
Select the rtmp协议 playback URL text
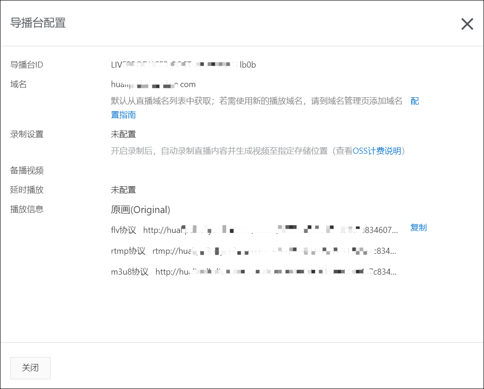(x=274, y=251)
